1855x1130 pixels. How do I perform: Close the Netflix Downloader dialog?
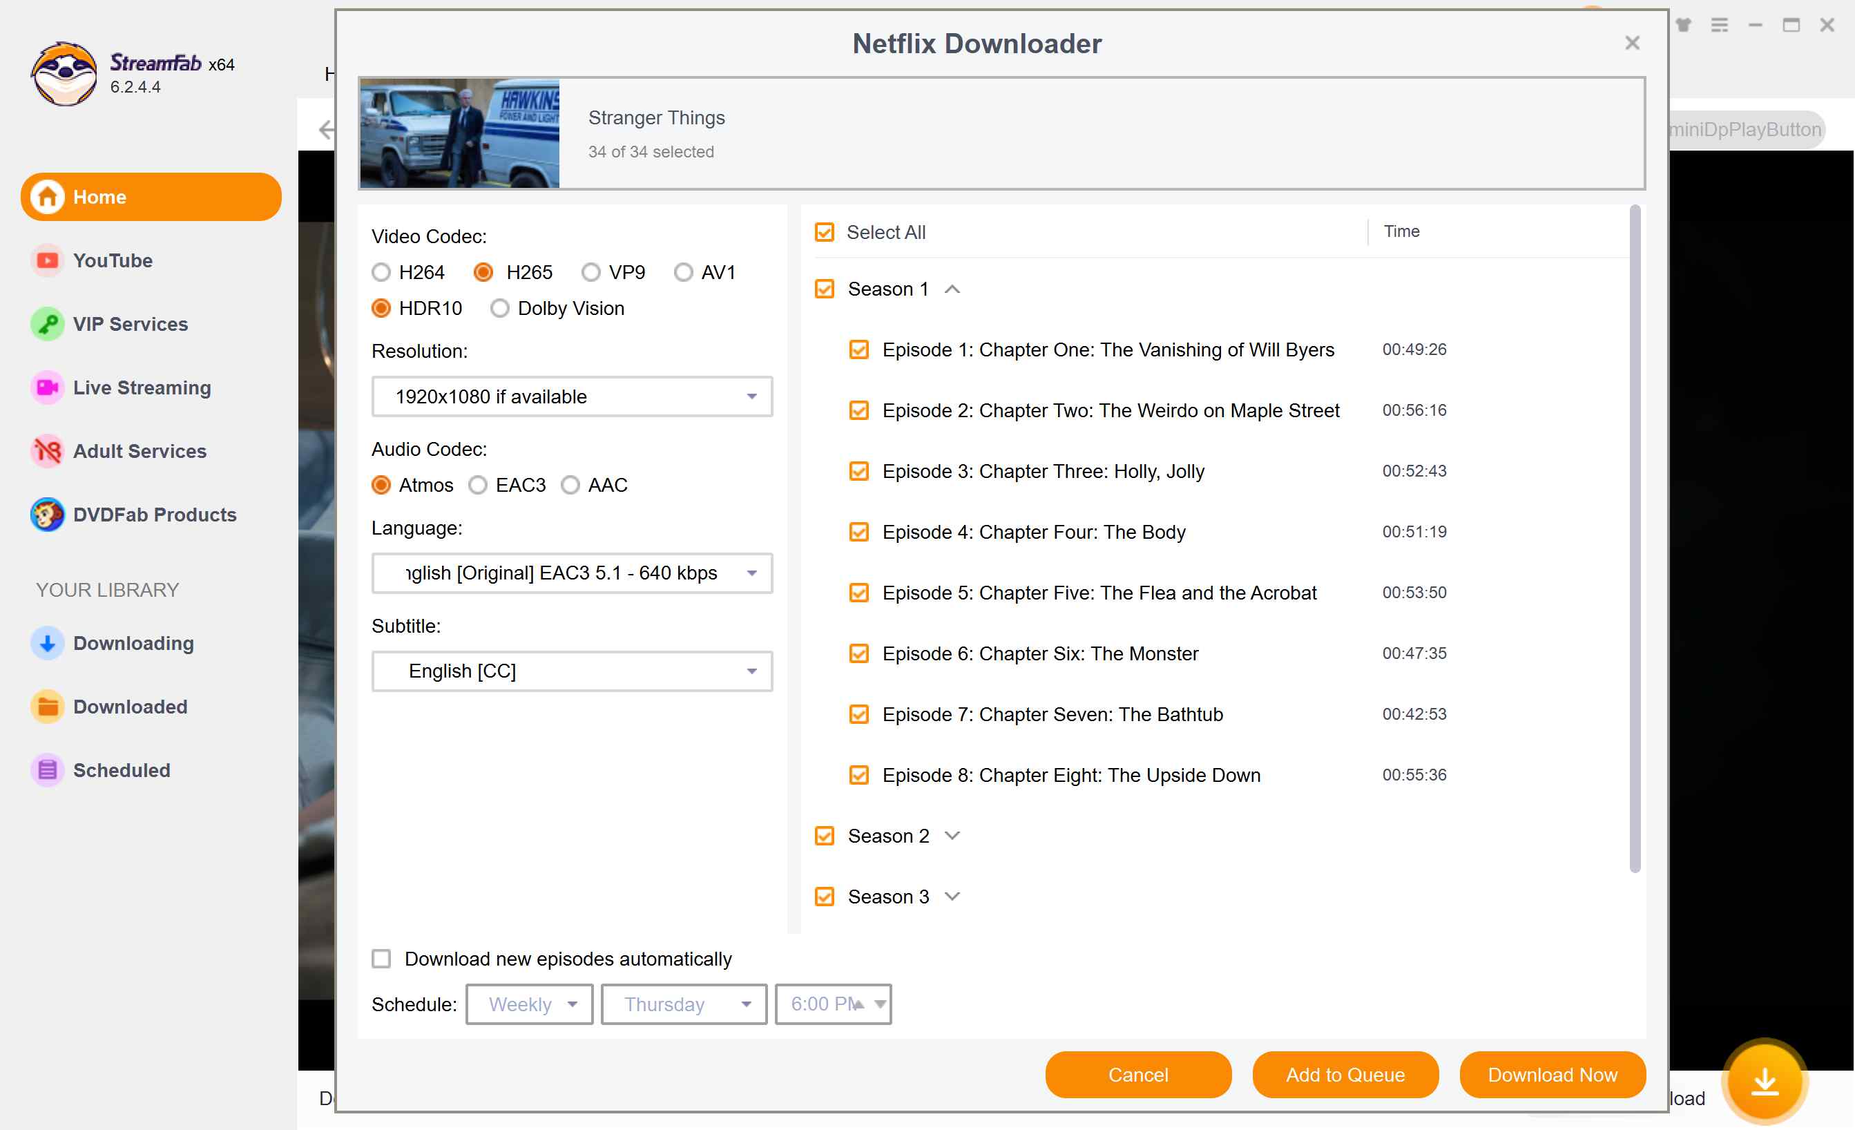coord(1631,43)
